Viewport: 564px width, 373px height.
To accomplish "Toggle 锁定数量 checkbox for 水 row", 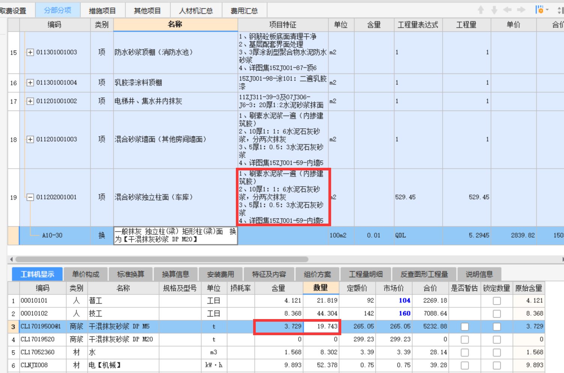I will coord(497,352).
